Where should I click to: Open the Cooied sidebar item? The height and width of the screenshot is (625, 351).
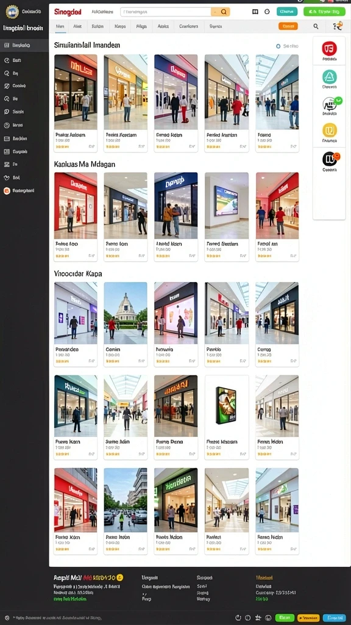point(15,85)
